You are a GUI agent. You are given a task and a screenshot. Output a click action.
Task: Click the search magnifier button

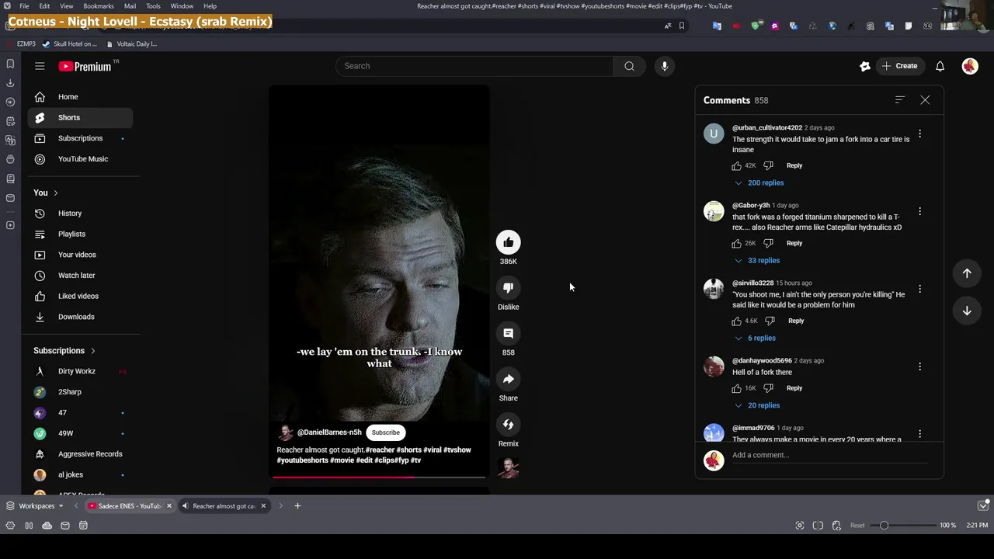click(x=629, y=66)
